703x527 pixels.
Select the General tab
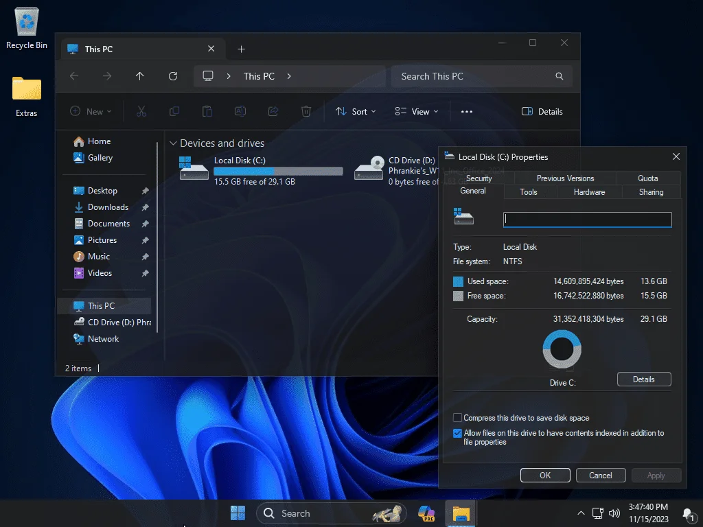(x=473, y=191)
